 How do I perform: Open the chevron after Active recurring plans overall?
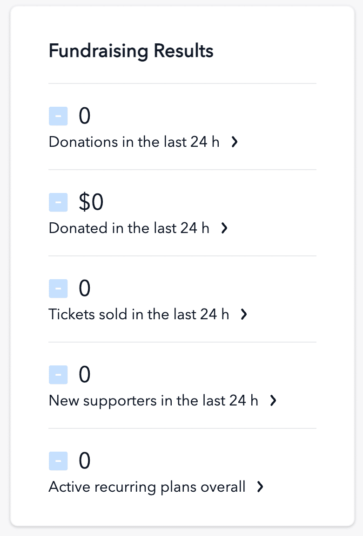click(x=260, y=487)
